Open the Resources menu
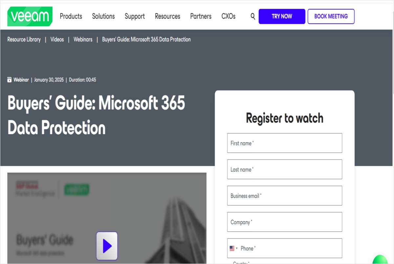Image resolution: width=394 pixels, height=264 pixels. coord(167,16)
